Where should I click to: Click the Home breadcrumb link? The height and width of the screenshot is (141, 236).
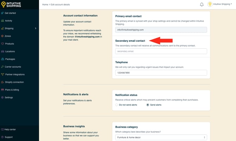click(45, 5)
